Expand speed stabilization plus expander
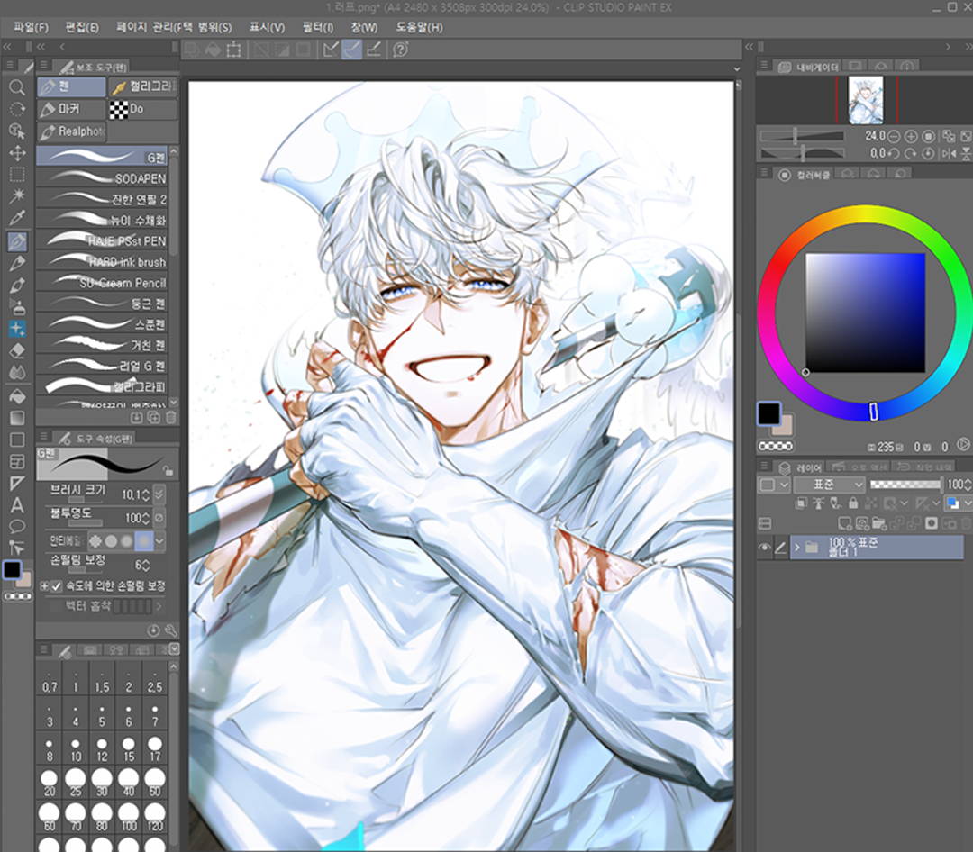This screenshot has height=852, width=973. point(44,585)
